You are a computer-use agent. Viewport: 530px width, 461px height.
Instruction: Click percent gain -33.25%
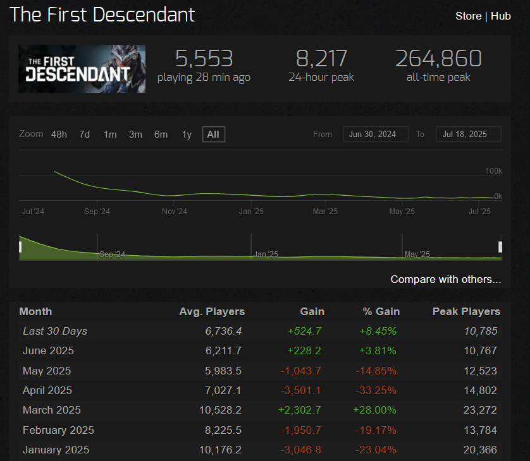pyautogui.click(x=376, y=390)
